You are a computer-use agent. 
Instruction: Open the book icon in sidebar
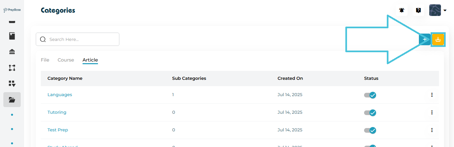tap(12, 36)
